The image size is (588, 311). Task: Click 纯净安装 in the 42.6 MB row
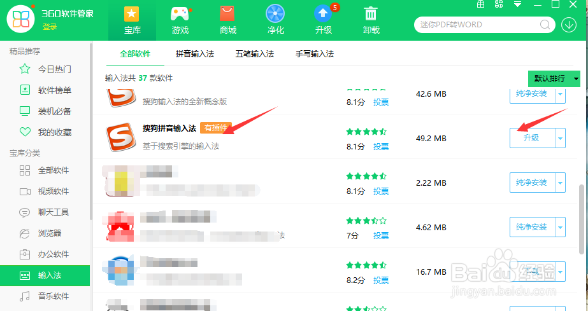point(532,94)
